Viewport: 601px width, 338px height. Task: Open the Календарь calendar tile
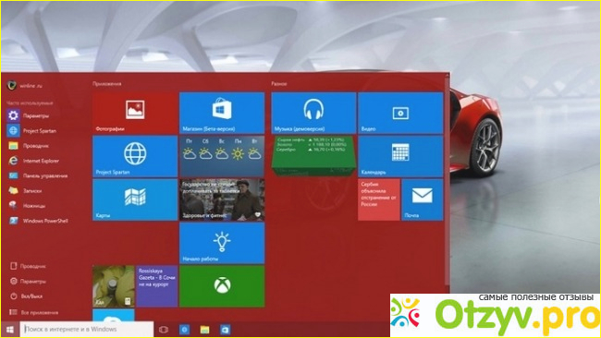(400, 156)
